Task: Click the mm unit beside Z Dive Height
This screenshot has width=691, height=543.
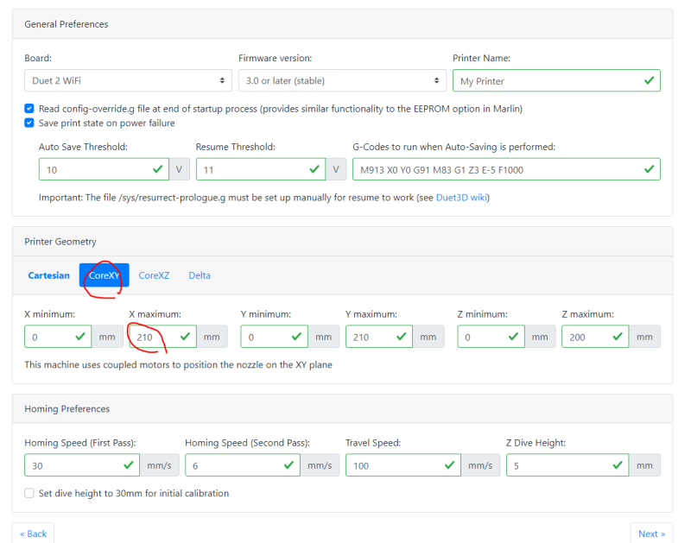Action: [x=644, y=465]
